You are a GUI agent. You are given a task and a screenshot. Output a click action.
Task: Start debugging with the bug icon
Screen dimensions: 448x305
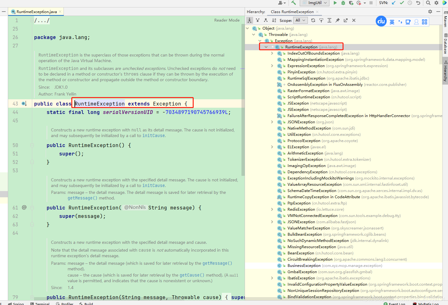(x=343, y=3)
